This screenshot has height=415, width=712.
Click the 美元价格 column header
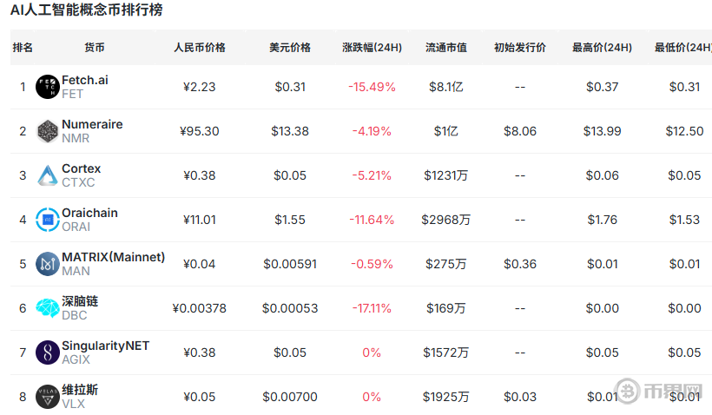[290, 48]
